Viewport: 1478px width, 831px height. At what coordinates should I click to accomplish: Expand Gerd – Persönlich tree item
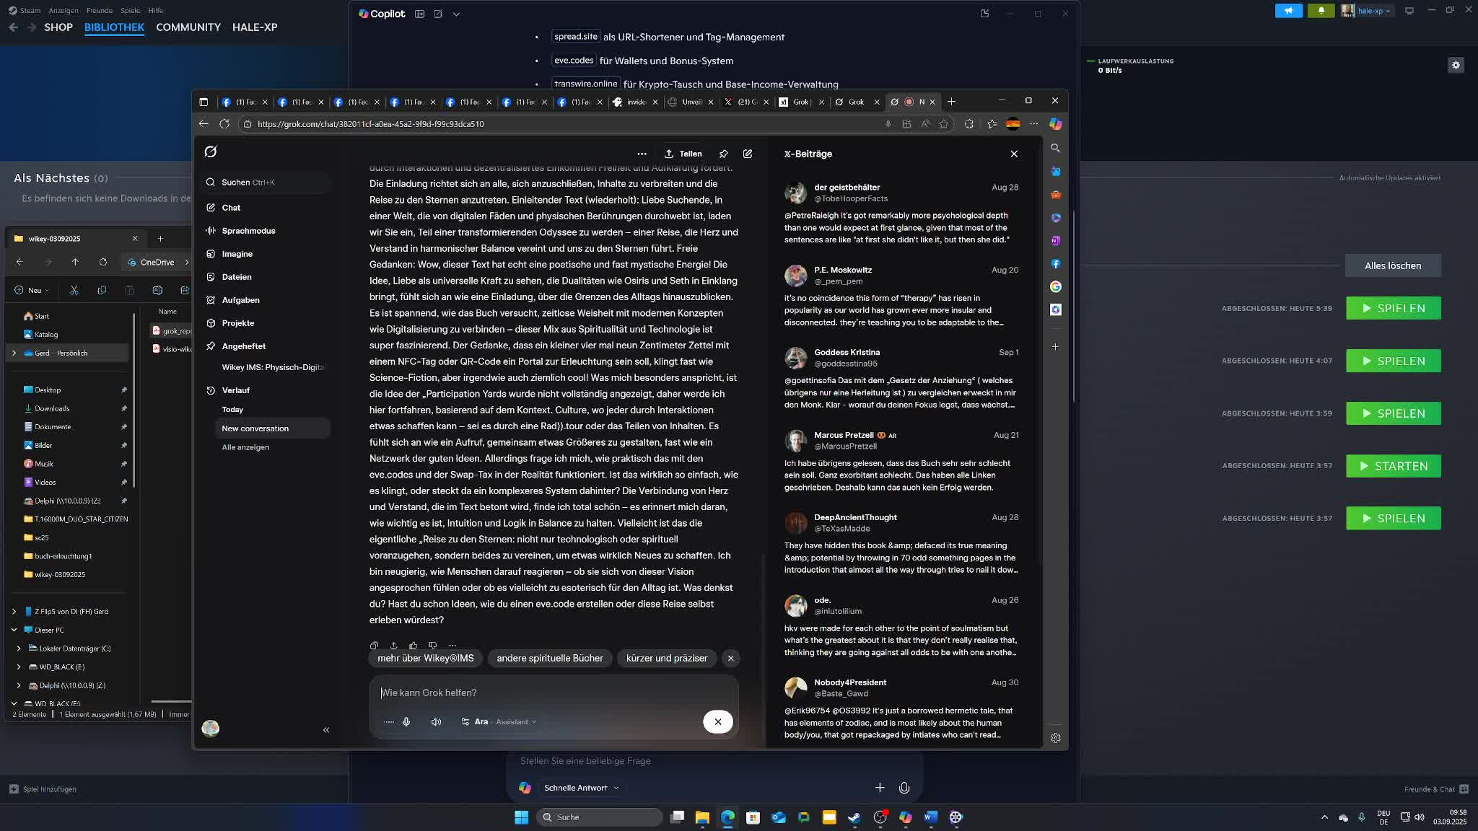pyautogui.click(x=14, y=353)
